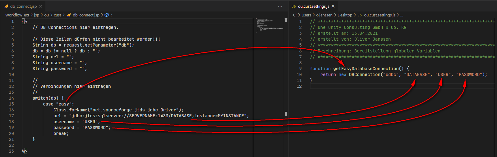Click the request.getParameter("db") line
The image size is (497, 157).
point(83,45)
